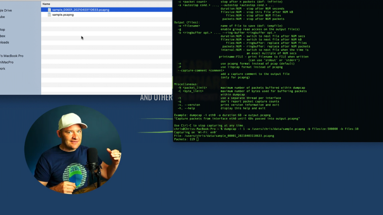
Task: Click the terminal cursor after packet count
Action: point(197,139)
